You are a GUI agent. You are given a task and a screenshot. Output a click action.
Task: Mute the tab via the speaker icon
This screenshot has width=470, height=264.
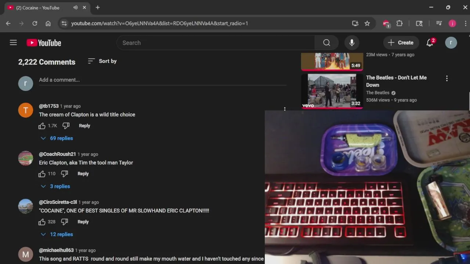pyautogui.click(x=75, y=7)
